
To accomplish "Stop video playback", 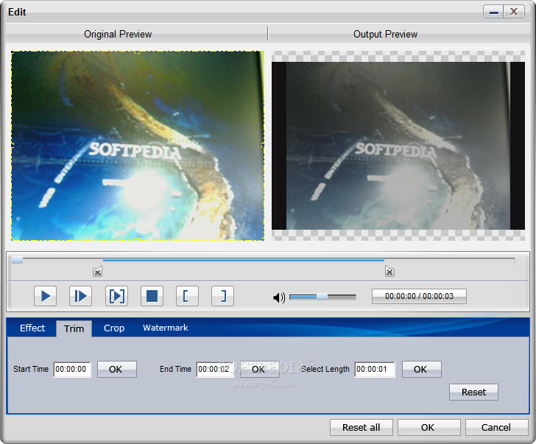I will (x=152, y=296).
